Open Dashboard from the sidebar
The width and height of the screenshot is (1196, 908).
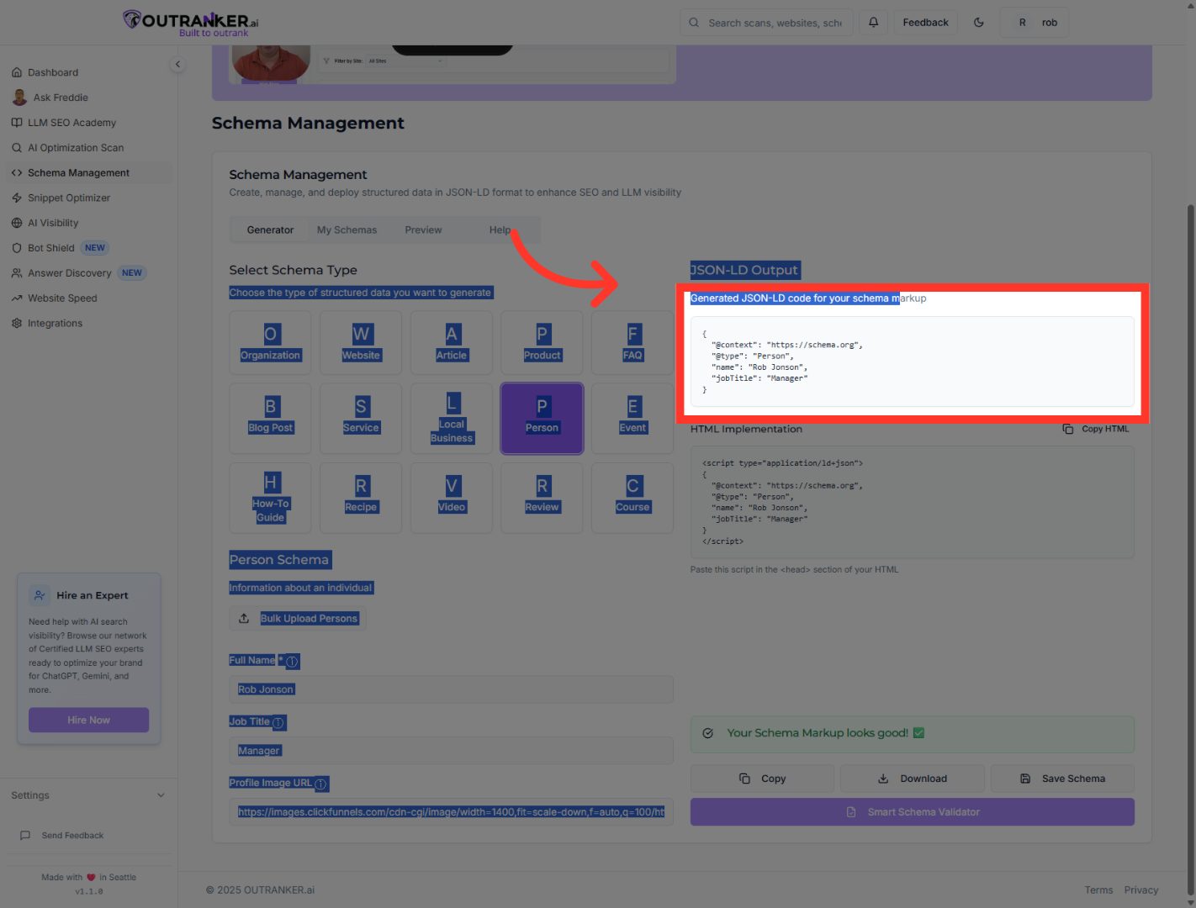click(53, 71)
